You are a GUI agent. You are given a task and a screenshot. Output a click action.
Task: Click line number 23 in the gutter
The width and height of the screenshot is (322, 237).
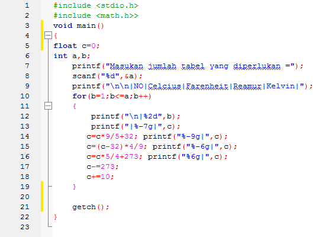(x=25, y=227)
